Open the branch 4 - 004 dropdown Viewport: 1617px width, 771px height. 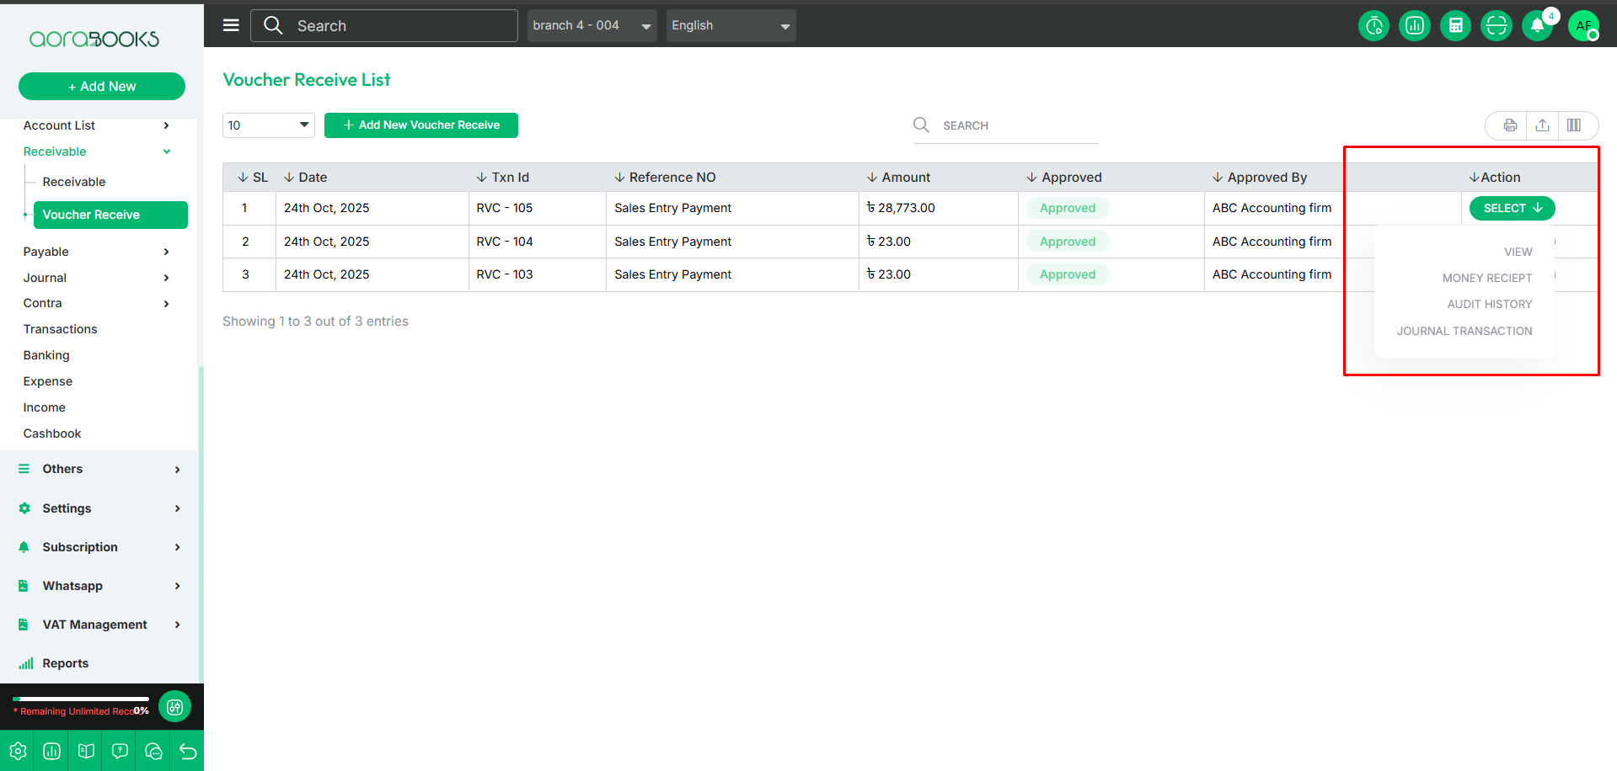pyautogui.click(x=592, y=26)
